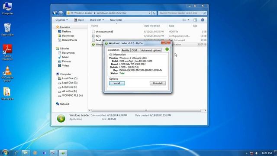Click Windows Loader v2.2.2-Daz breadcrumb segment

(x=112, y=13)
